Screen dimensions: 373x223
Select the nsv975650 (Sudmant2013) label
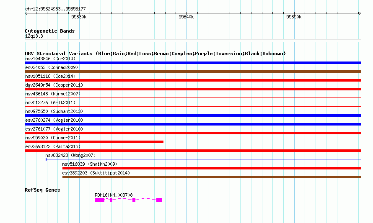pos(54,111)
